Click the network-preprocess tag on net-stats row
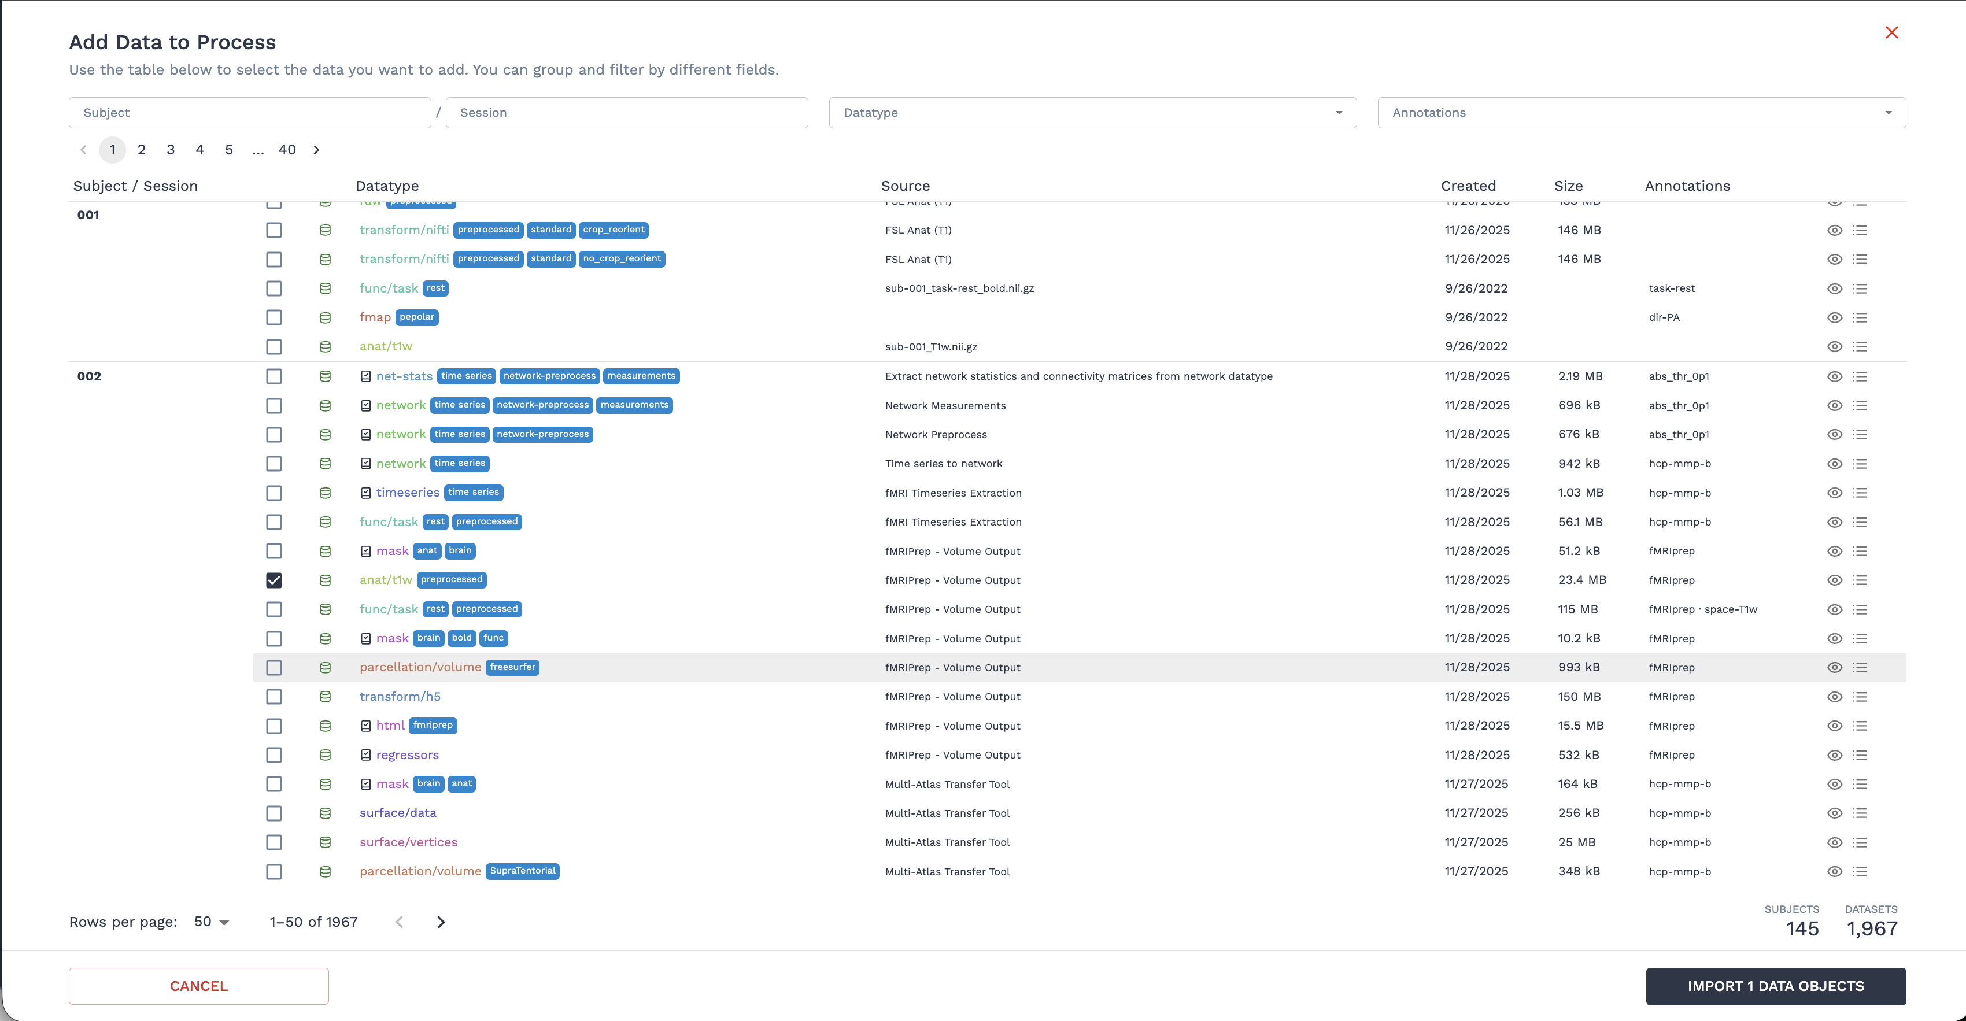1966x1021 pixels. [x=549, y=376]
